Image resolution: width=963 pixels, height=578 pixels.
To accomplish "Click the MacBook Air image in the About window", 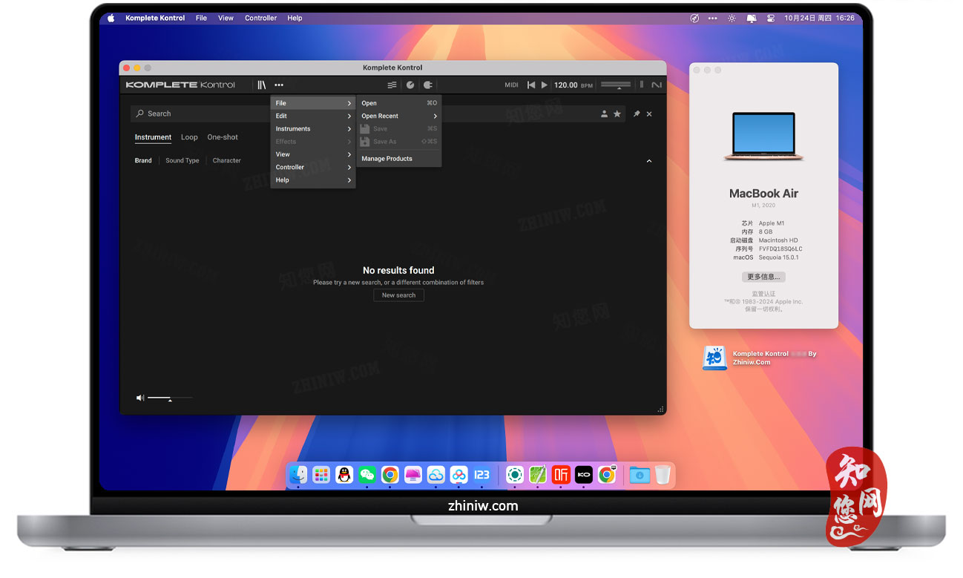I will [x=763, y=137].
